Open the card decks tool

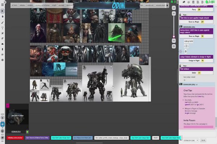click(x=3, y=55)
